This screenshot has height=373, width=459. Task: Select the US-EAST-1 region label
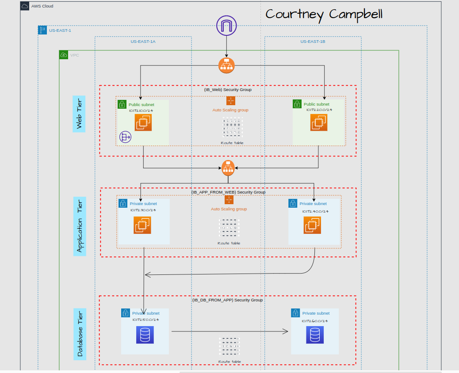point(60,30)
